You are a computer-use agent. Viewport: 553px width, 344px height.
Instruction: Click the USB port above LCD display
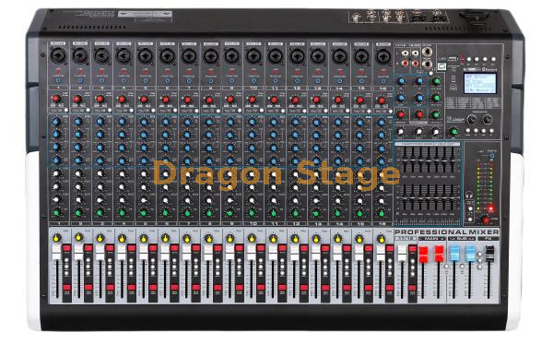(453, 59)
